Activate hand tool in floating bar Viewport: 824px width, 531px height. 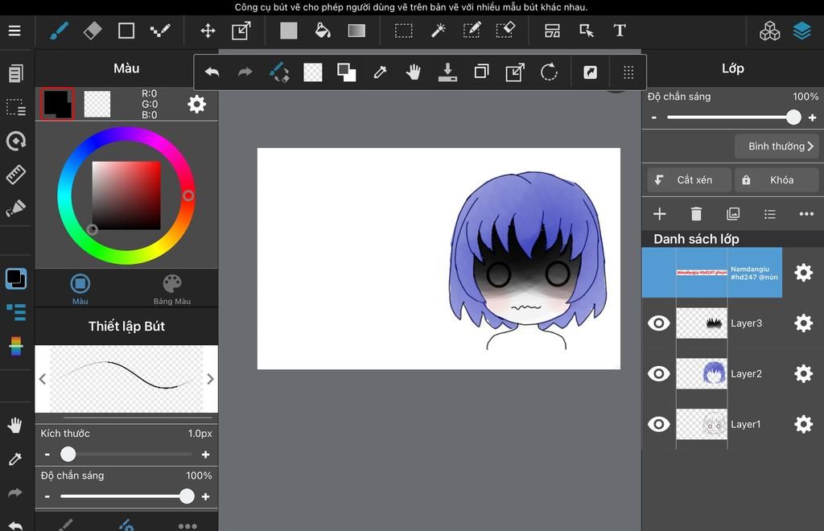(414, 72)
